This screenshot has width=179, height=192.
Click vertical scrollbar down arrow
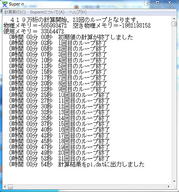[x=174, y=181]
